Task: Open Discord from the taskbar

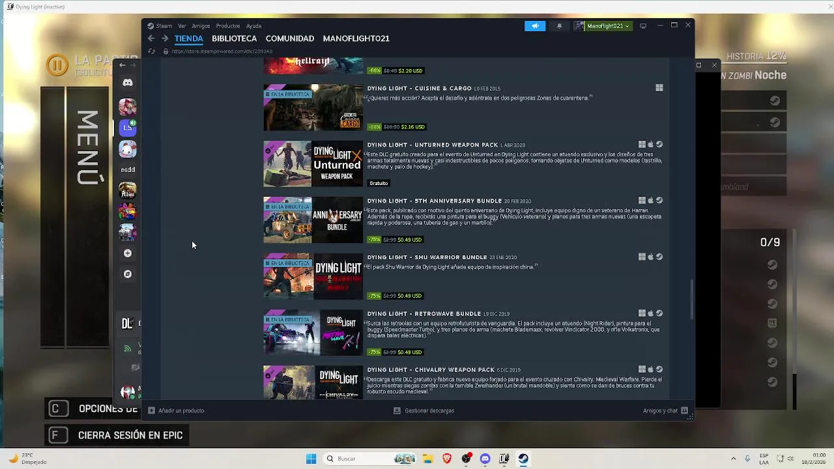Action: coord(485,459)
